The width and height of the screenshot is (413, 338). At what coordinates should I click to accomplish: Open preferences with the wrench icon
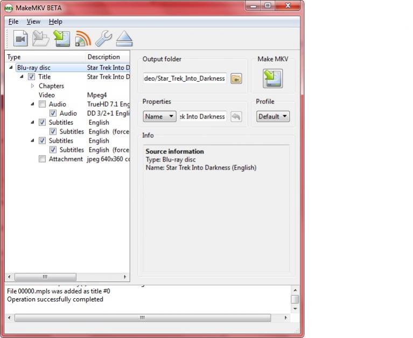(103, 39)
